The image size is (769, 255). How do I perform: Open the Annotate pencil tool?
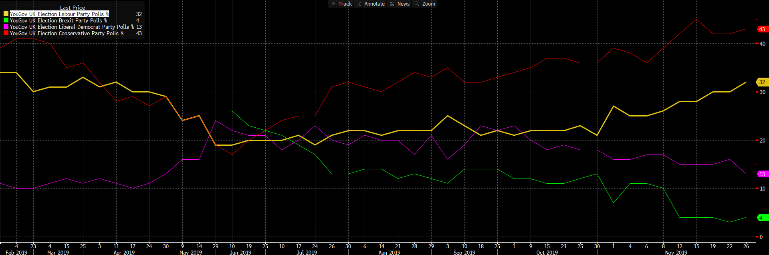tap(371, 4)
